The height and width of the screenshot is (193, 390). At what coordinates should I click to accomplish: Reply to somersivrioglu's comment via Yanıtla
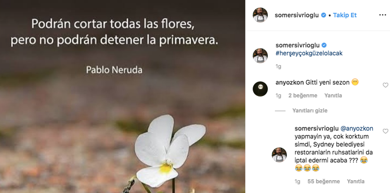coord(356,182)
